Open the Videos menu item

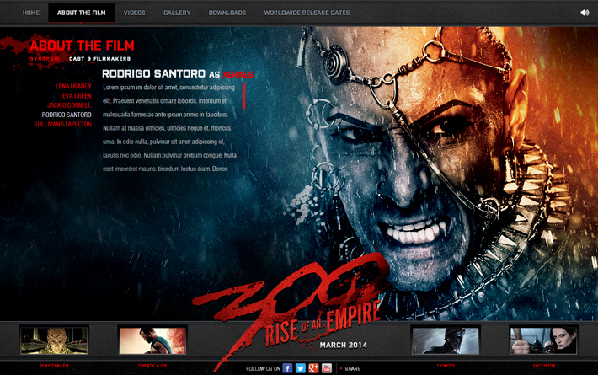click(134, 13)
